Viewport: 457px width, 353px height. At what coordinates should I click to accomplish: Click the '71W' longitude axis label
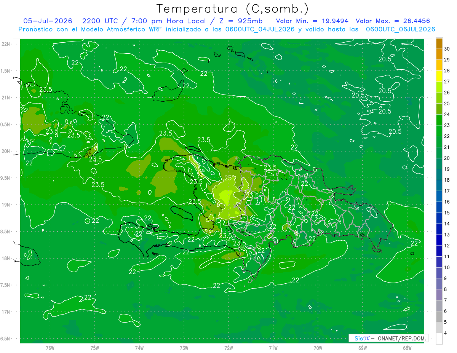tap(273, 348)
